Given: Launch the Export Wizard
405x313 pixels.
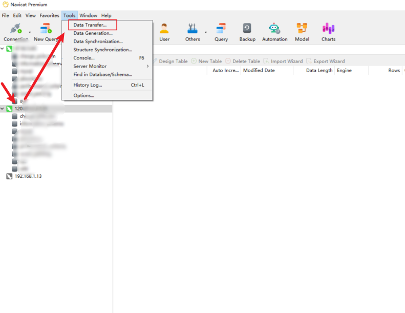Looking at the screenshot, I should tap(326, 61).
